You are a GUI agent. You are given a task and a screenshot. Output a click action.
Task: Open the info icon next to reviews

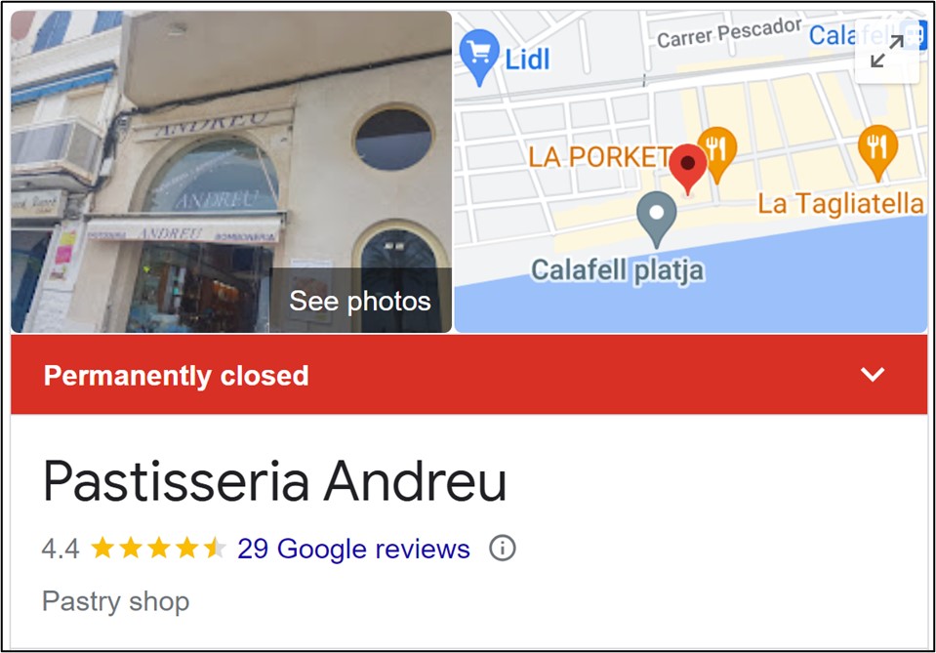[x=503, y=548]
